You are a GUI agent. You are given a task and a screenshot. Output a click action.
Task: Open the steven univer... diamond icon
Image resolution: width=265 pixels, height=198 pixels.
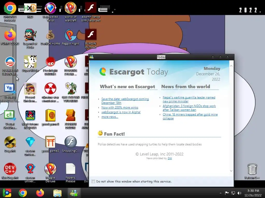click(x=30, y=142)
